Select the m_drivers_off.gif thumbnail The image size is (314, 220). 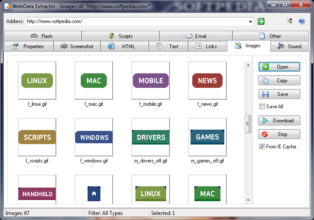click(150, 137)
